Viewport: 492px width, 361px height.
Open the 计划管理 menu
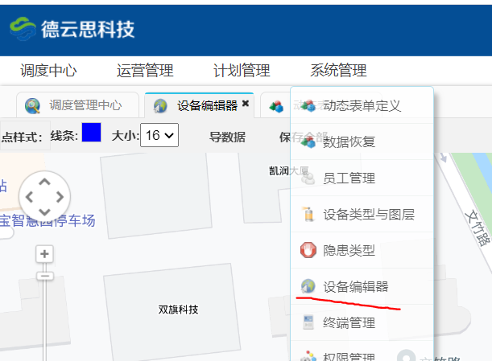click(242, 71)
